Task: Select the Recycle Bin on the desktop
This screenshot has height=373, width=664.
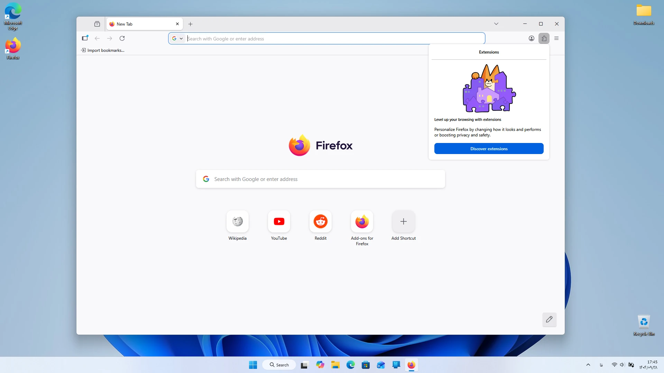Action: (644, 325)
